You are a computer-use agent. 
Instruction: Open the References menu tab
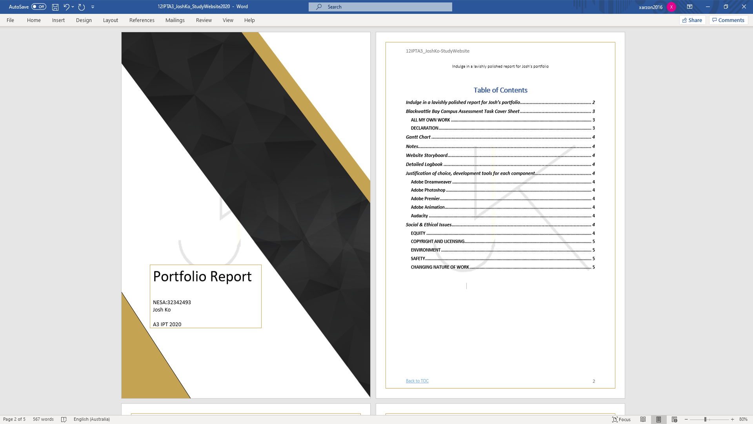(141, 20)
